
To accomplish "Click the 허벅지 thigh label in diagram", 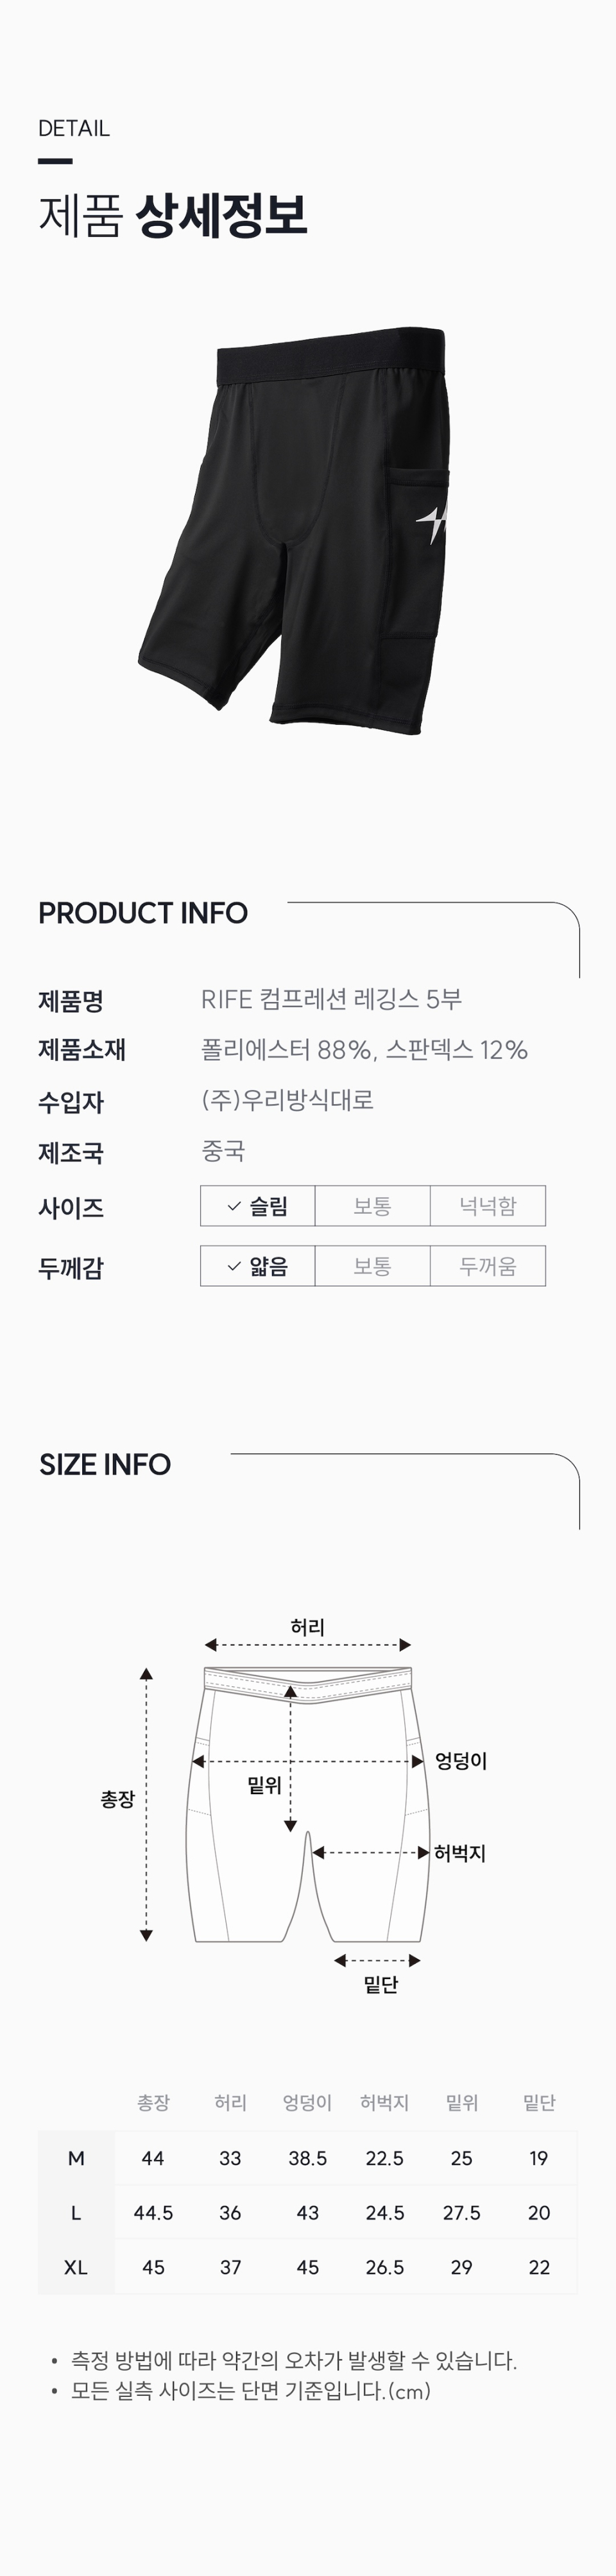I will 459,1853.
